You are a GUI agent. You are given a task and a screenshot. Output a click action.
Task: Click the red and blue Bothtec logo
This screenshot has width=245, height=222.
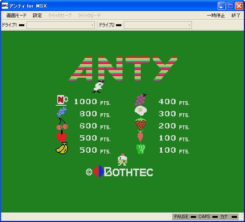(x=99, y=171)
